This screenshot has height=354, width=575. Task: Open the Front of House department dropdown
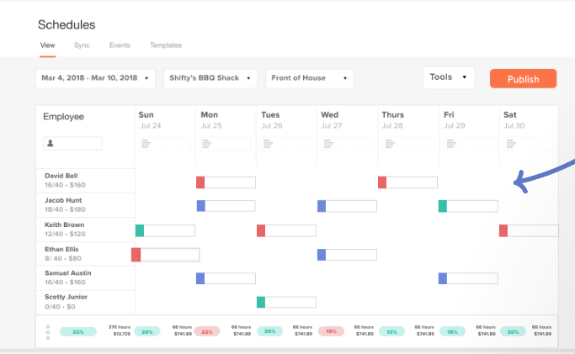310,78
